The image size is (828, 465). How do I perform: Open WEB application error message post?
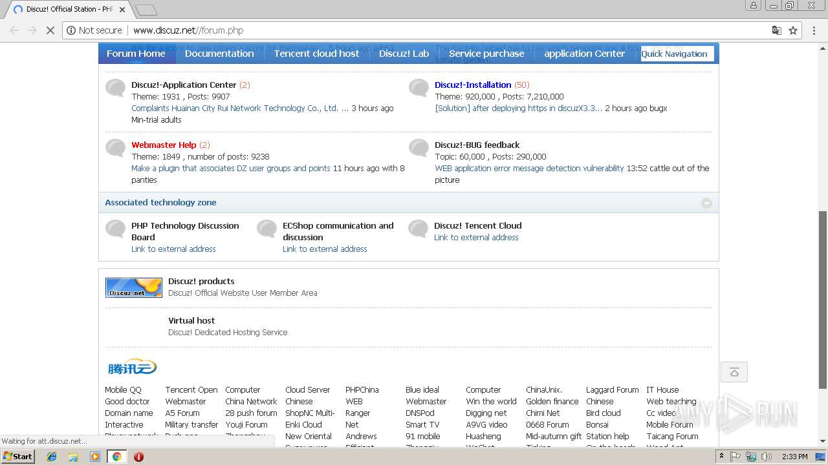[529, 168]
